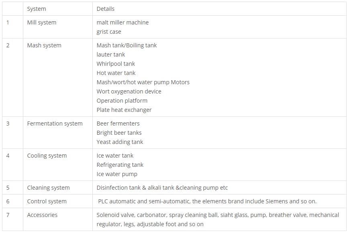This screenshot has width=349, height=233.
Task: Select the "Mill system" cell
Action: (42, 22)
